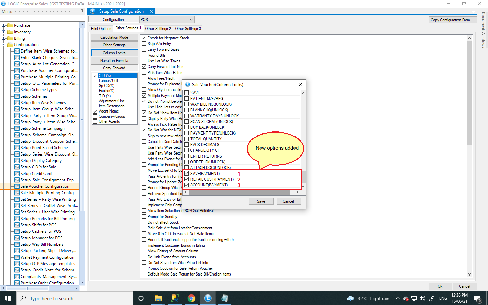
Task: Open the notification center icon
Action: (x=477, y=299)
